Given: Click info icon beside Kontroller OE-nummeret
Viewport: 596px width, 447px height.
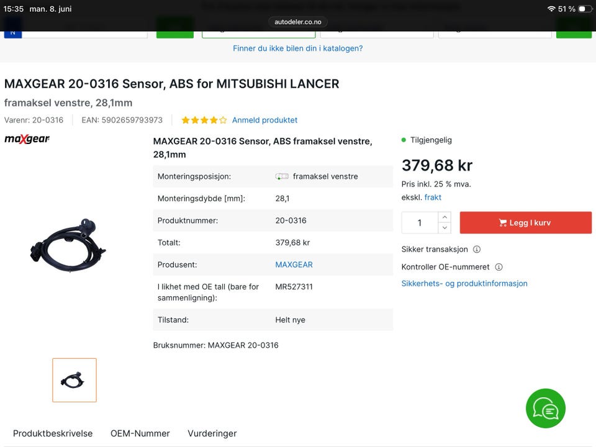Looking at the screenshot, I should tap(499, 267).
